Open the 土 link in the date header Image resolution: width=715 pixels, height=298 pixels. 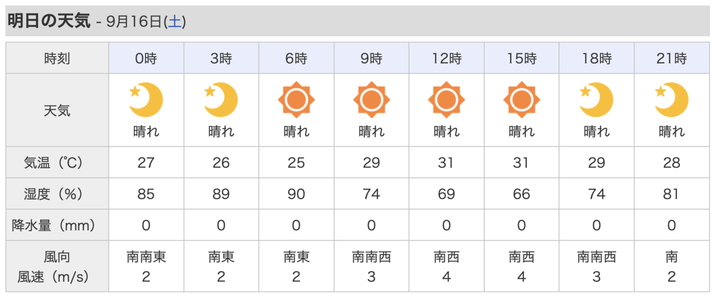tap(175, 22)
